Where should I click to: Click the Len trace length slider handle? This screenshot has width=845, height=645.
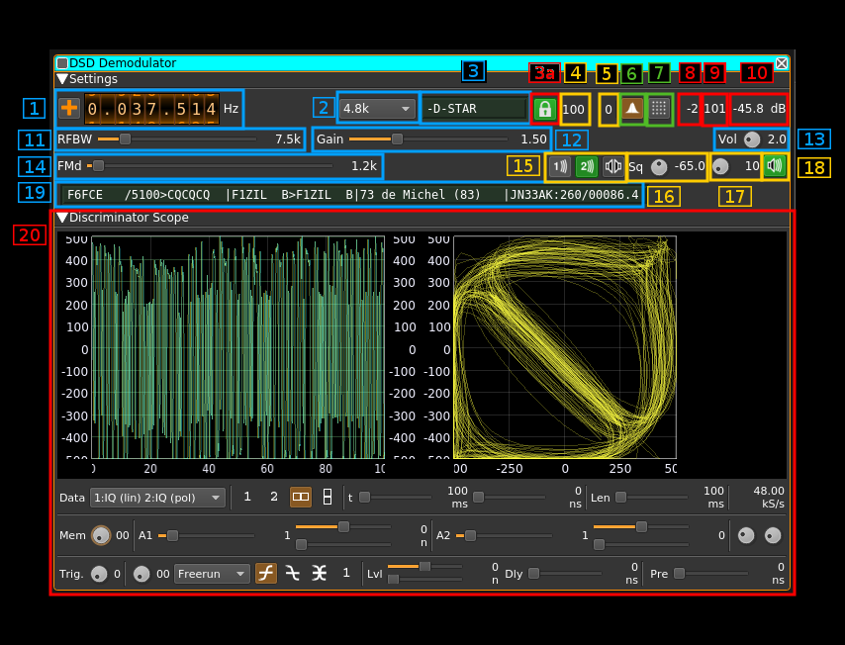click(x=620, y=497)
